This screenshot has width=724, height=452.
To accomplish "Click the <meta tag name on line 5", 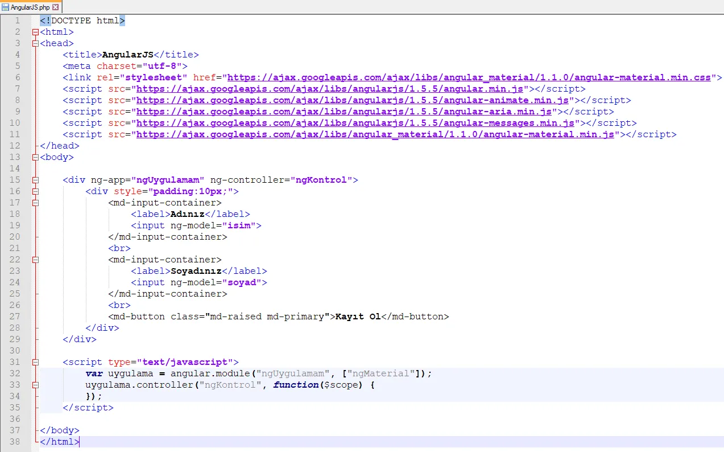I will point(77,66).
